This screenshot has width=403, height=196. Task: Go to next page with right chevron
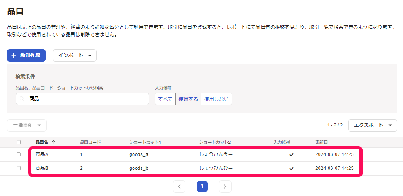click(x=225, y=186)
